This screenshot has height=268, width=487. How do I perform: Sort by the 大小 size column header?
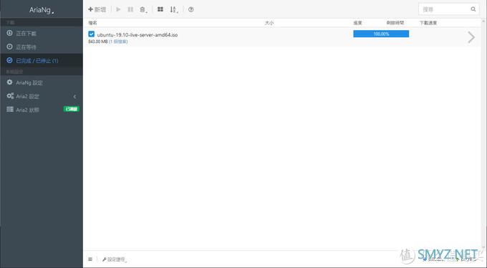coord(269,23)
